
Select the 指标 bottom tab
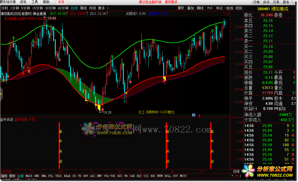coord(4,176)
